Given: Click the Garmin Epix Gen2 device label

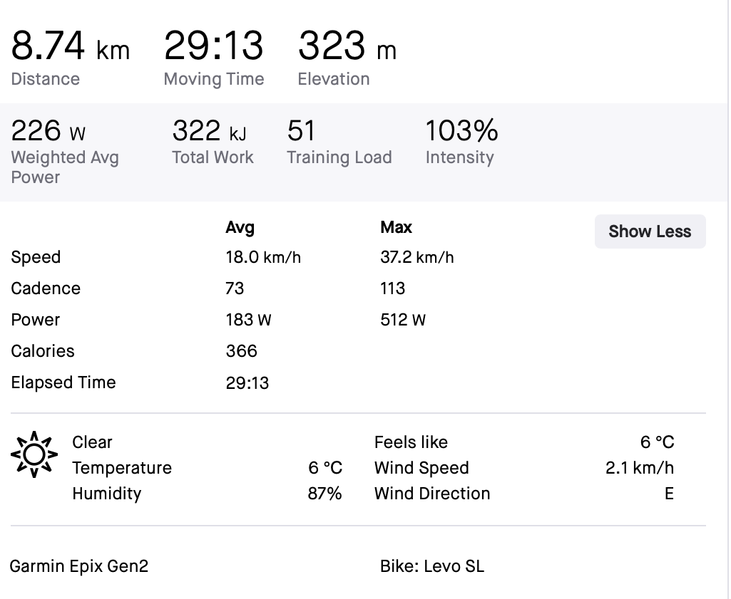Looking at the screenshot, I should click(x=78, y=566).
